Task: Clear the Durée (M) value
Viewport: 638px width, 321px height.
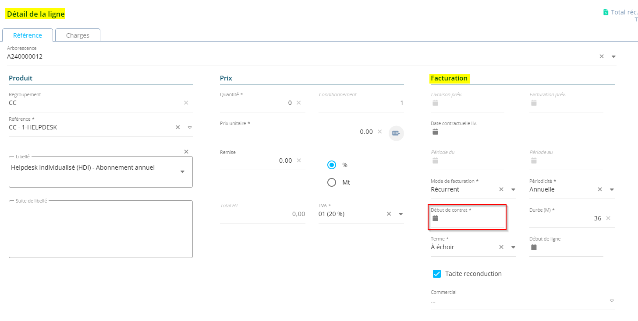Action: [x=608, y=218]
